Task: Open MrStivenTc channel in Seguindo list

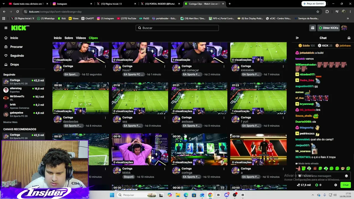Action: [x=24, y=98]
